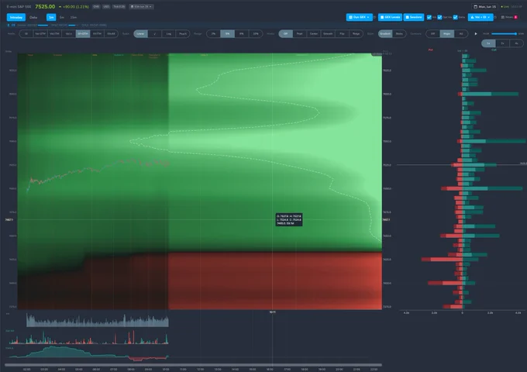Switch to the Daily view
Image resolution: width=527 pixels, height=372 pixels.
(x=33, y=17)
